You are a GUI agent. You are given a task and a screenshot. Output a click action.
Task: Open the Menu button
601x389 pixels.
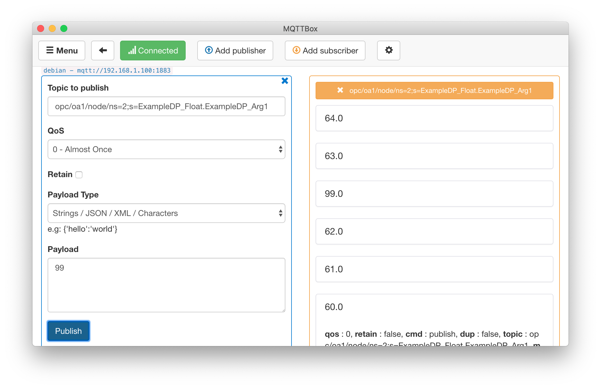(62, 51)
